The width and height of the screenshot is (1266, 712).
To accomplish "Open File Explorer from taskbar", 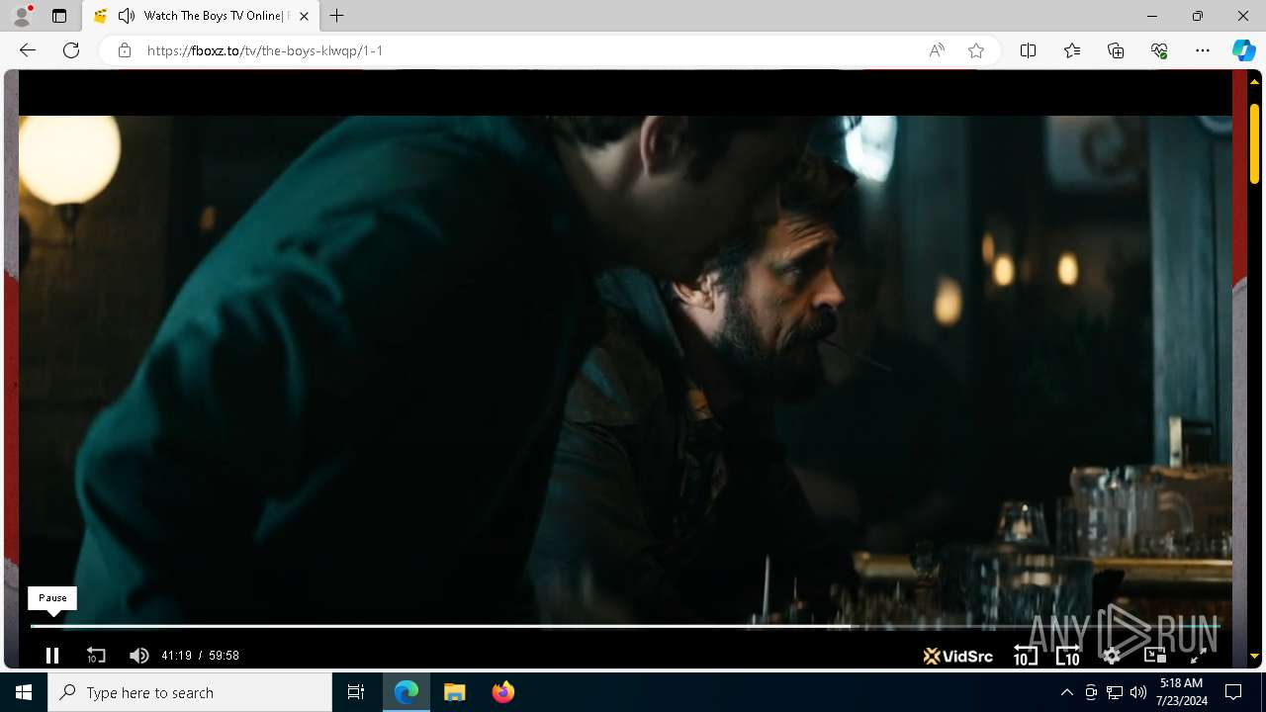I will pyautogui.click(x=455, y=692).
